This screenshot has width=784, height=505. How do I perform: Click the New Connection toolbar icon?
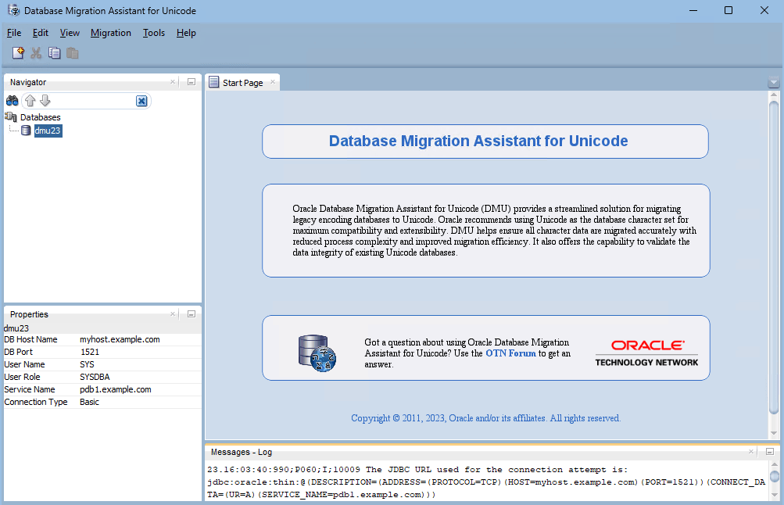[18, 53]
